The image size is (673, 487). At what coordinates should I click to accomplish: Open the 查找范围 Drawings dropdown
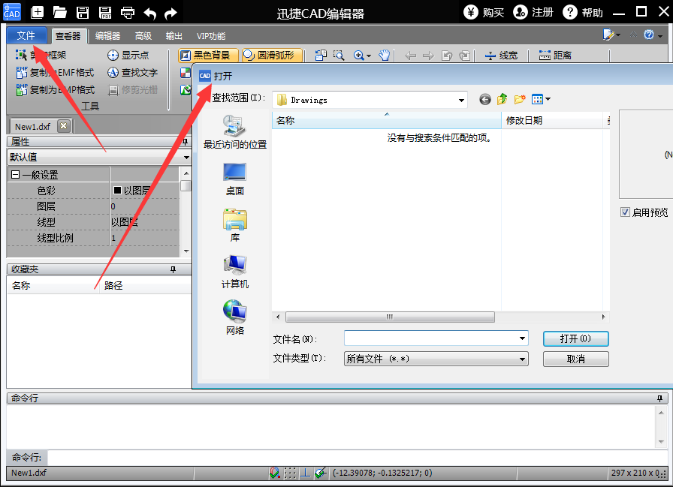(461, 101)
